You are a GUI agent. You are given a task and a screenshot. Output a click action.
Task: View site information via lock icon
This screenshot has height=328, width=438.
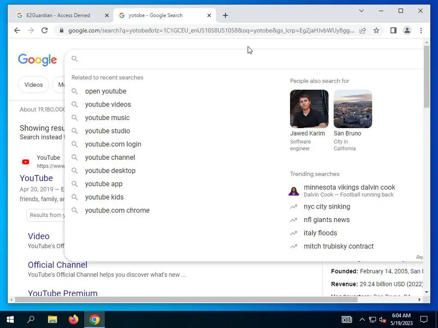62,30
